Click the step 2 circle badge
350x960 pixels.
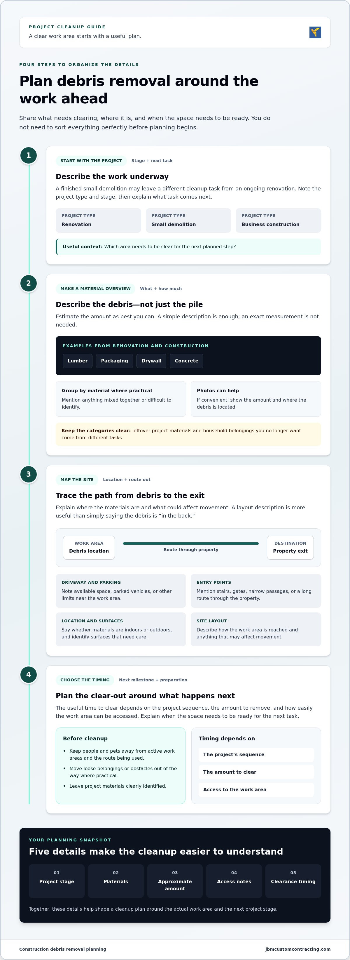click(29, 283)
